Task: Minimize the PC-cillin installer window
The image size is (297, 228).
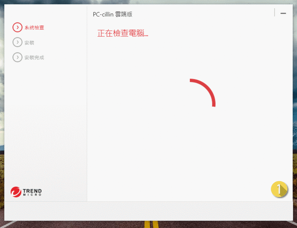Action: pyautogui.click(x=283, y=13)
